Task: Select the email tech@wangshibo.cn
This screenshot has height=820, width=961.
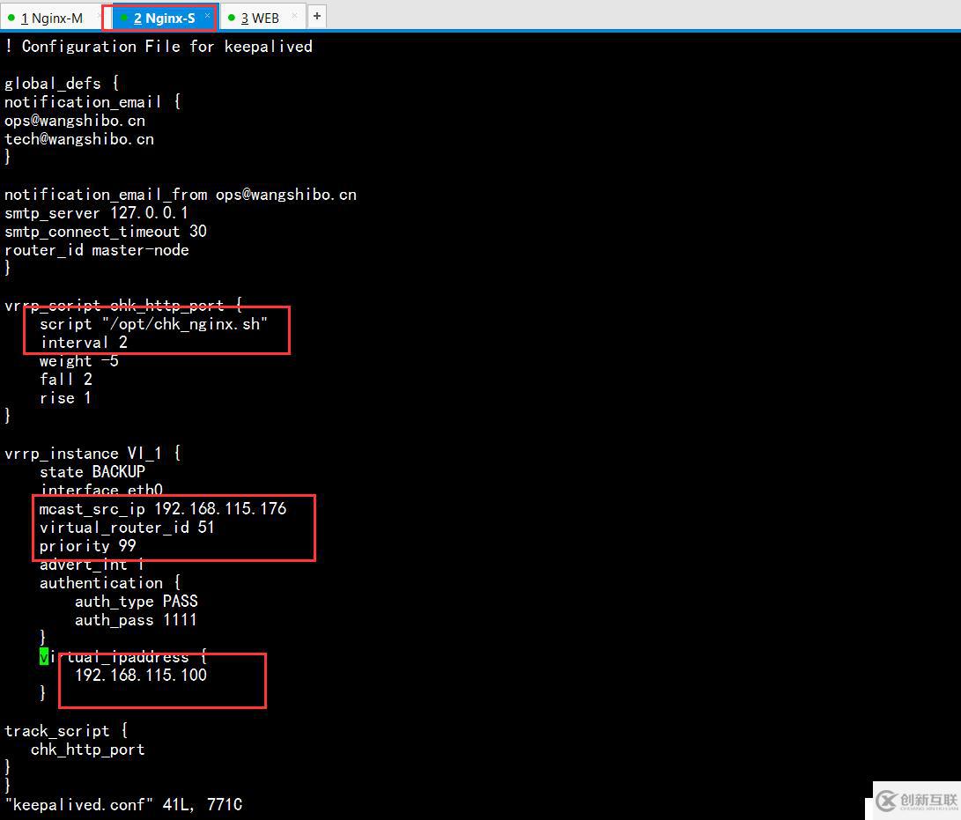Action: pos(78,138)
